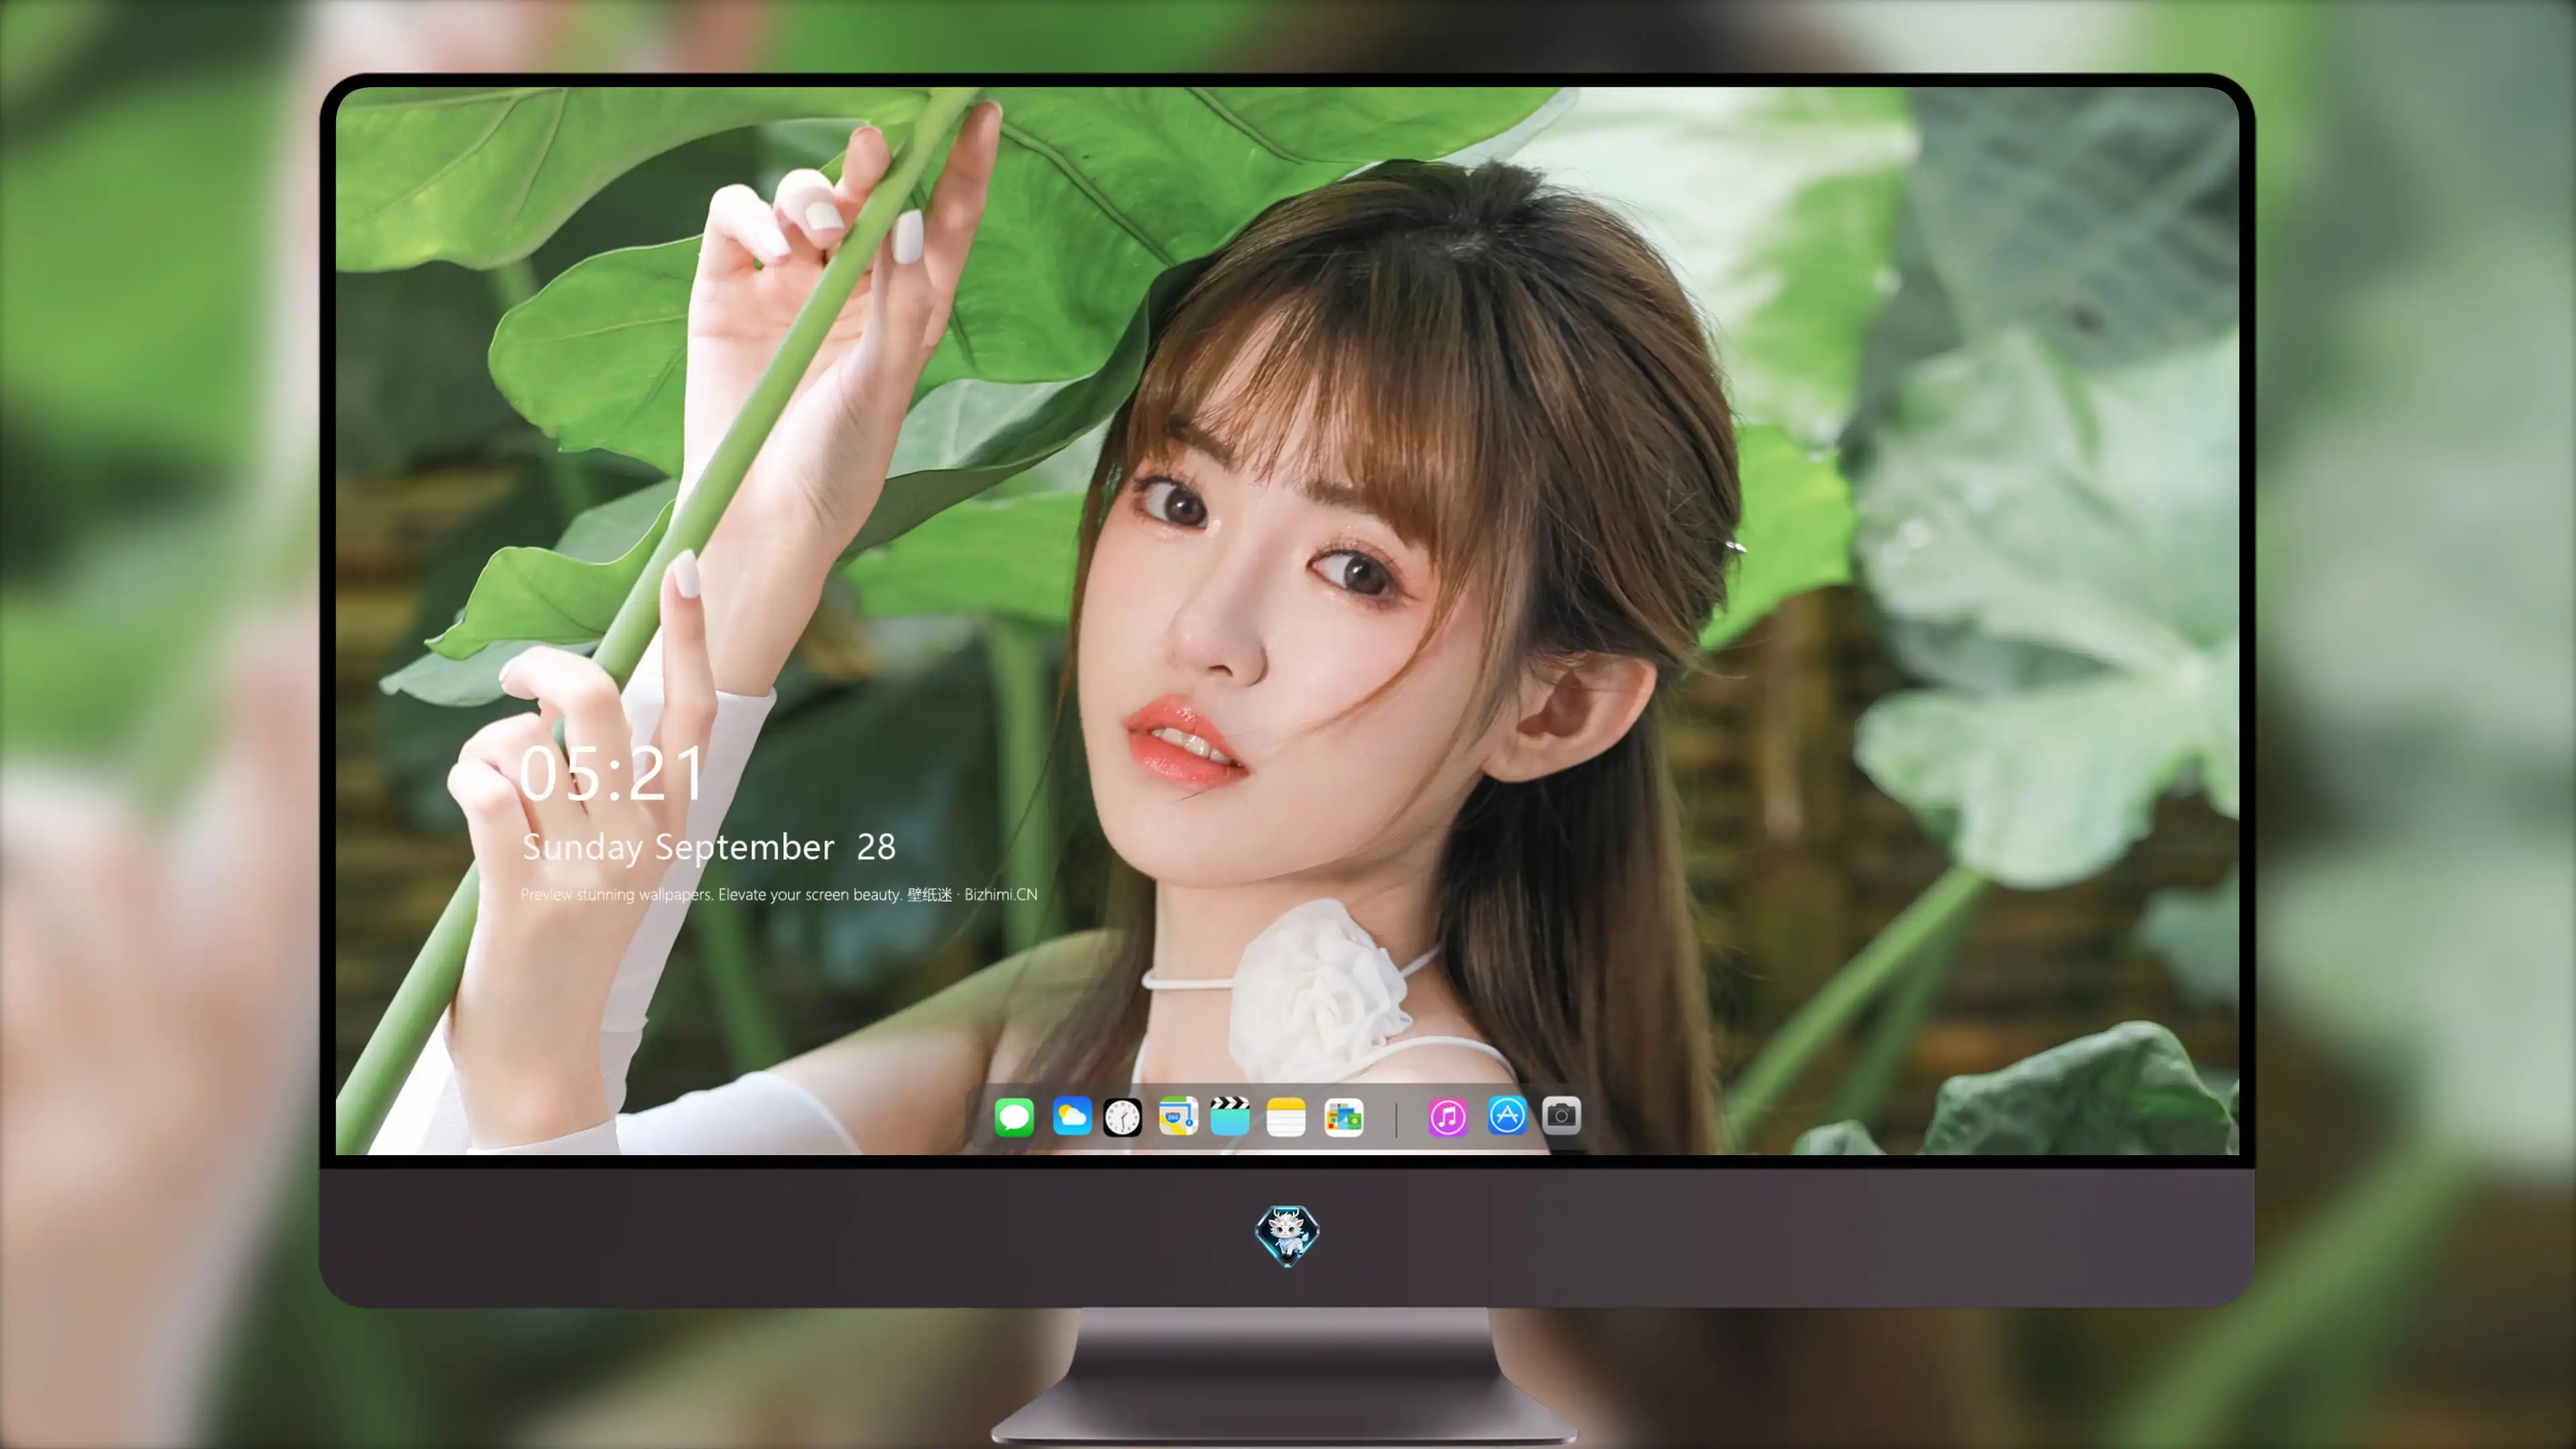Open the Weather app in the dock
This screenshot has height=1449, width=2576.
(x=1072, y=1116)
